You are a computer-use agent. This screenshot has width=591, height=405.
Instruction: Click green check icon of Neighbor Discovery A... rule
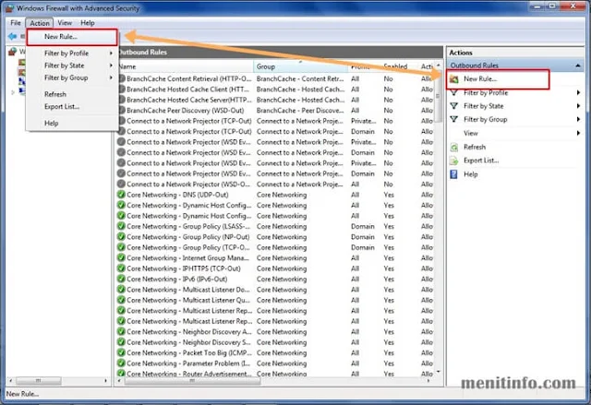(121, 331)
